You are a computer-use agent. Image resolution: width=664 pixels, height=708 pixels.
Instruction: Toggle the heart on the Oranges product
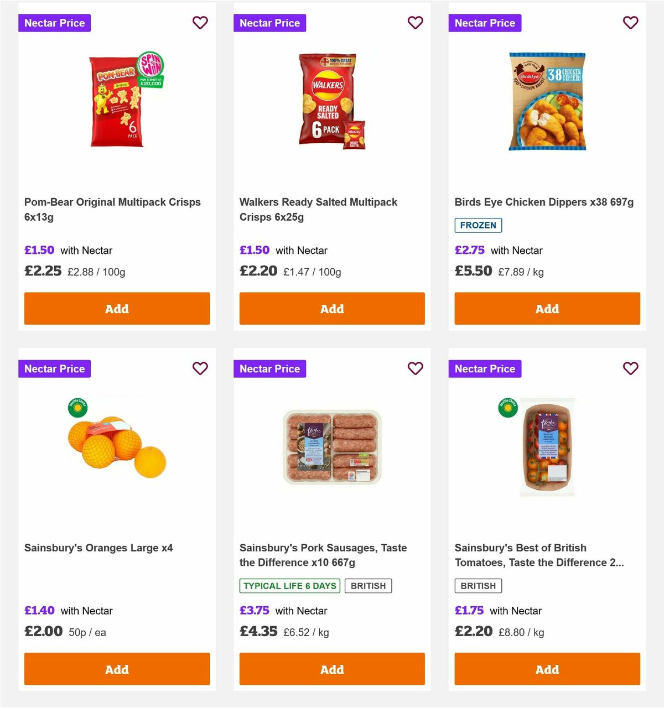[x=200, y=368]
